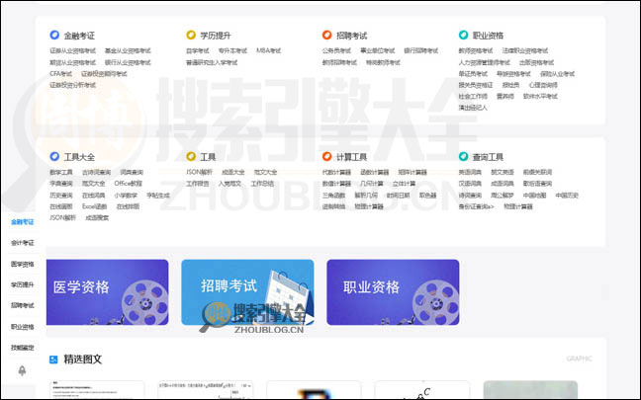The image size is (641, 400).
Task: Select 技能鉴定 in the left sidebar
Action: coord(23,348)
